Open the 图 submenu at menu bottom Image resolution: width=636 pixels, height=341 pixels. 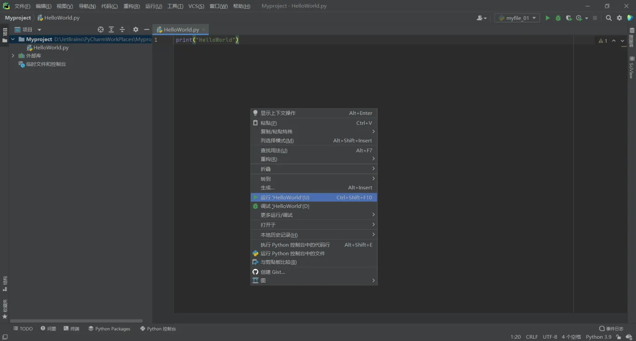point(314,281)
